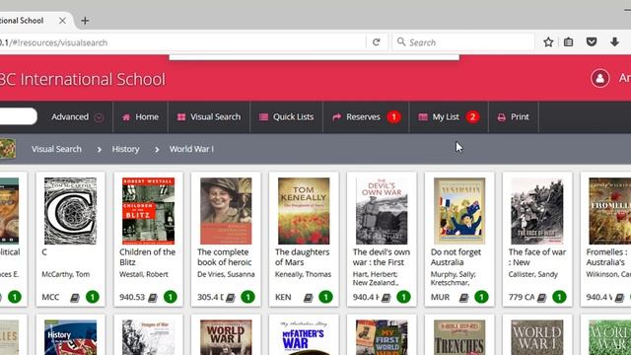Click Do not forget Australia title

(456, 257)
